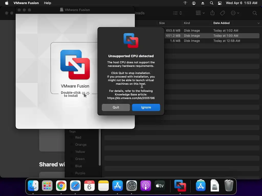Screen dimensions: 262x196
Task: Click Quit to stop installation
Action: pos(116,107)
